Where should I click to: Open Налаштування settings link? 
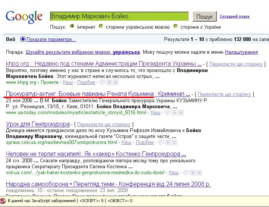[x=241, y=52]
